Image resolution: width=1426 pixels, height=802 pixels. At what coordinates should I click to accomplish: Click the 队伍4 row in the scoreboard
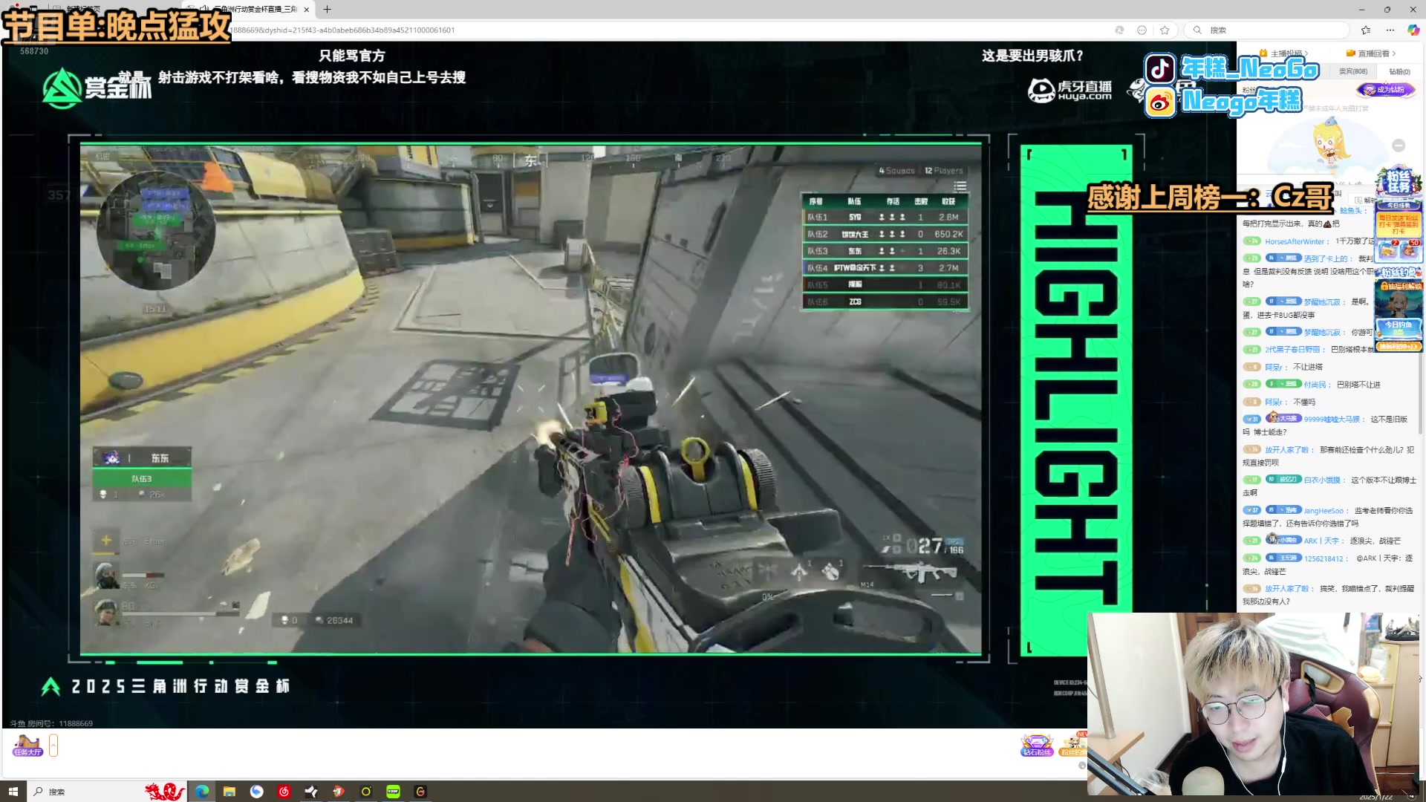[x=885, y=268]
